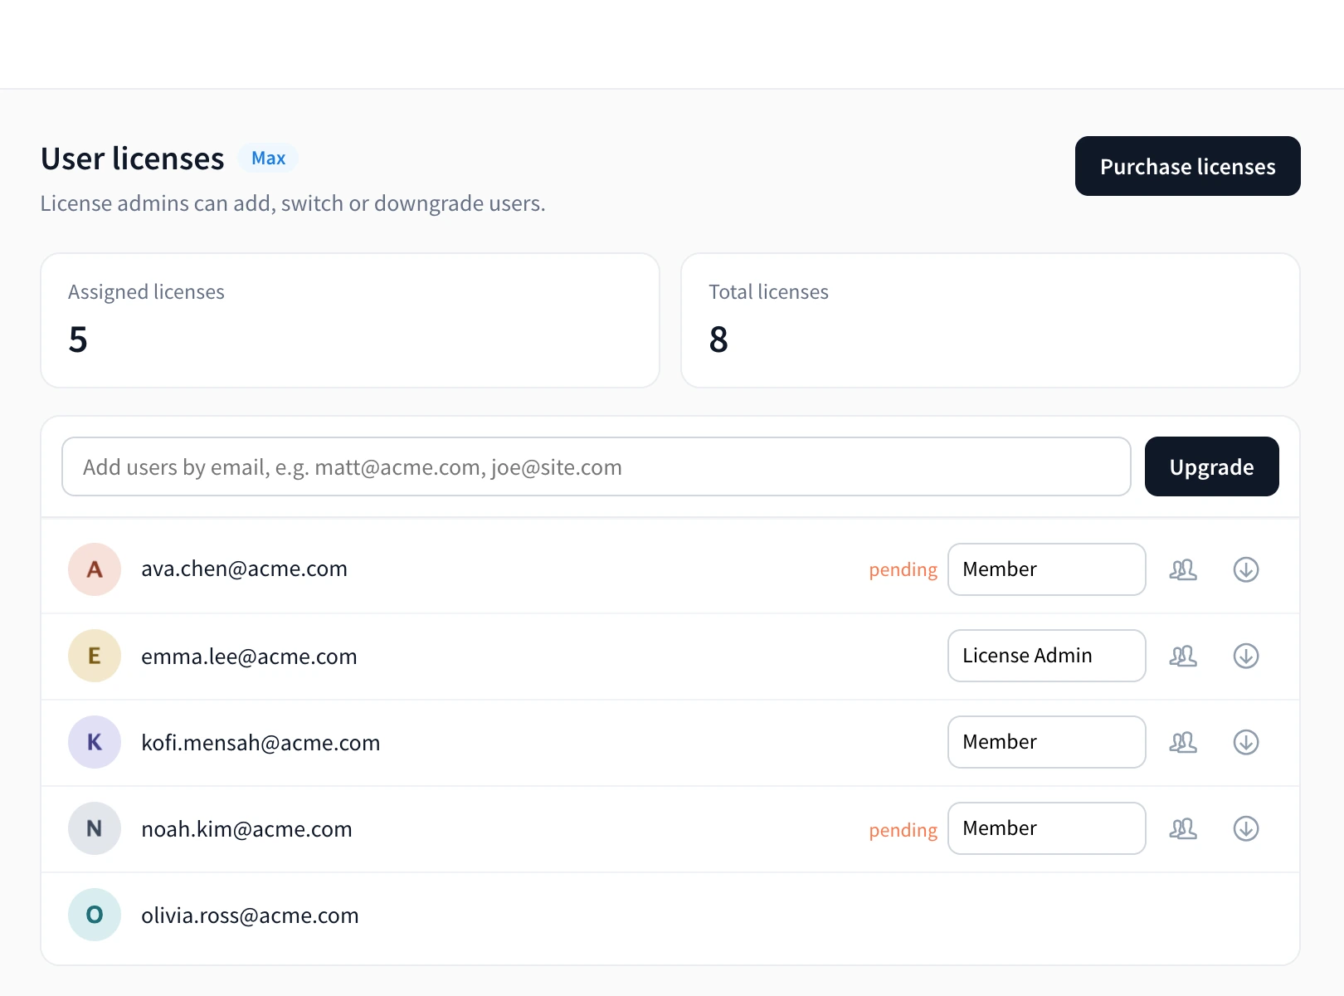This screenshot has width=1344, height=996.
Task: Click the A avatar for ava.chen
Action: point(95,569)
